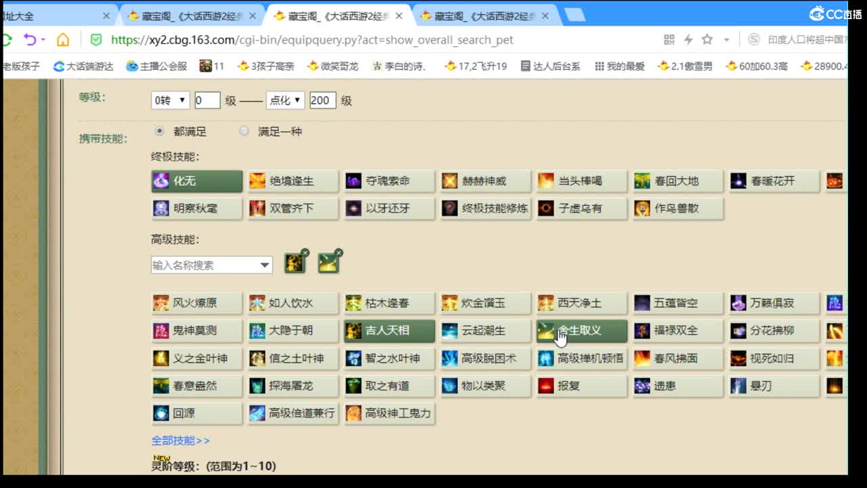Screen dimensions: 867x488
Task: Open the back button history arrow
Action: [43, 40]
